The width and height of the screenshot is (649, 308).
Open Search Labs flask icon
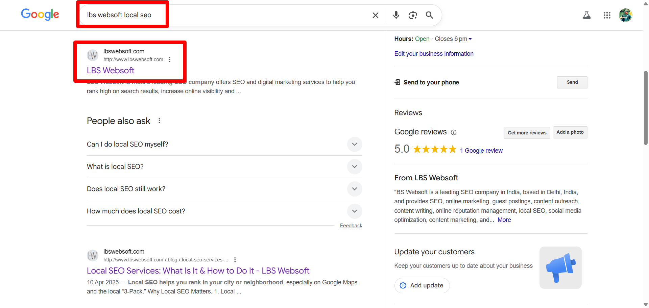[x=587, y=15]
